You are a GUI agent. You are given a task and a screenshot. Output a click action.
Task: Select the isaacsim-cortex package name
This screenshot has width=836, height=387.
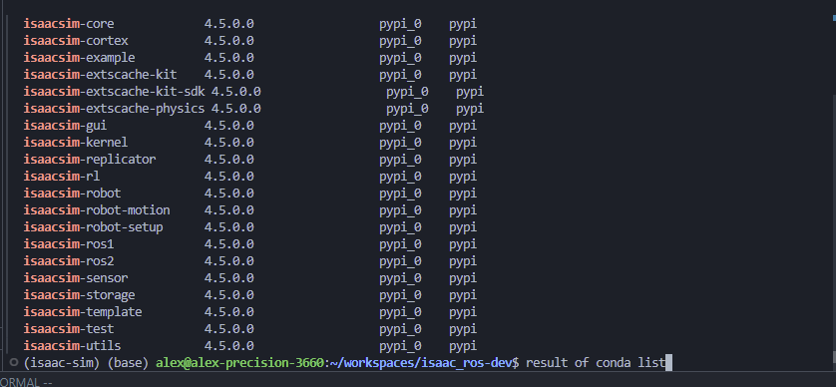pos(76,41)
